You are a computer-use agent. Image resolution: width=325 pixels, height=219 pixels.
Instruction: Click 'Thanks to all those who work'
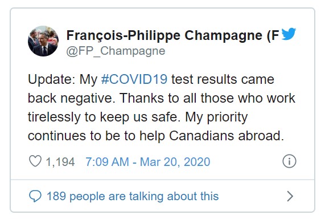point(207,98)
